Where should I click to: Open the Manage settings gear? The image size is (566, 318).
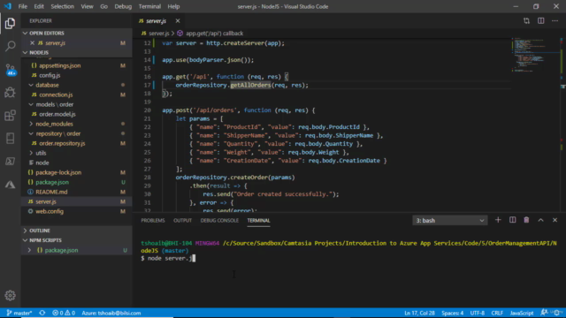click(10, 295)
